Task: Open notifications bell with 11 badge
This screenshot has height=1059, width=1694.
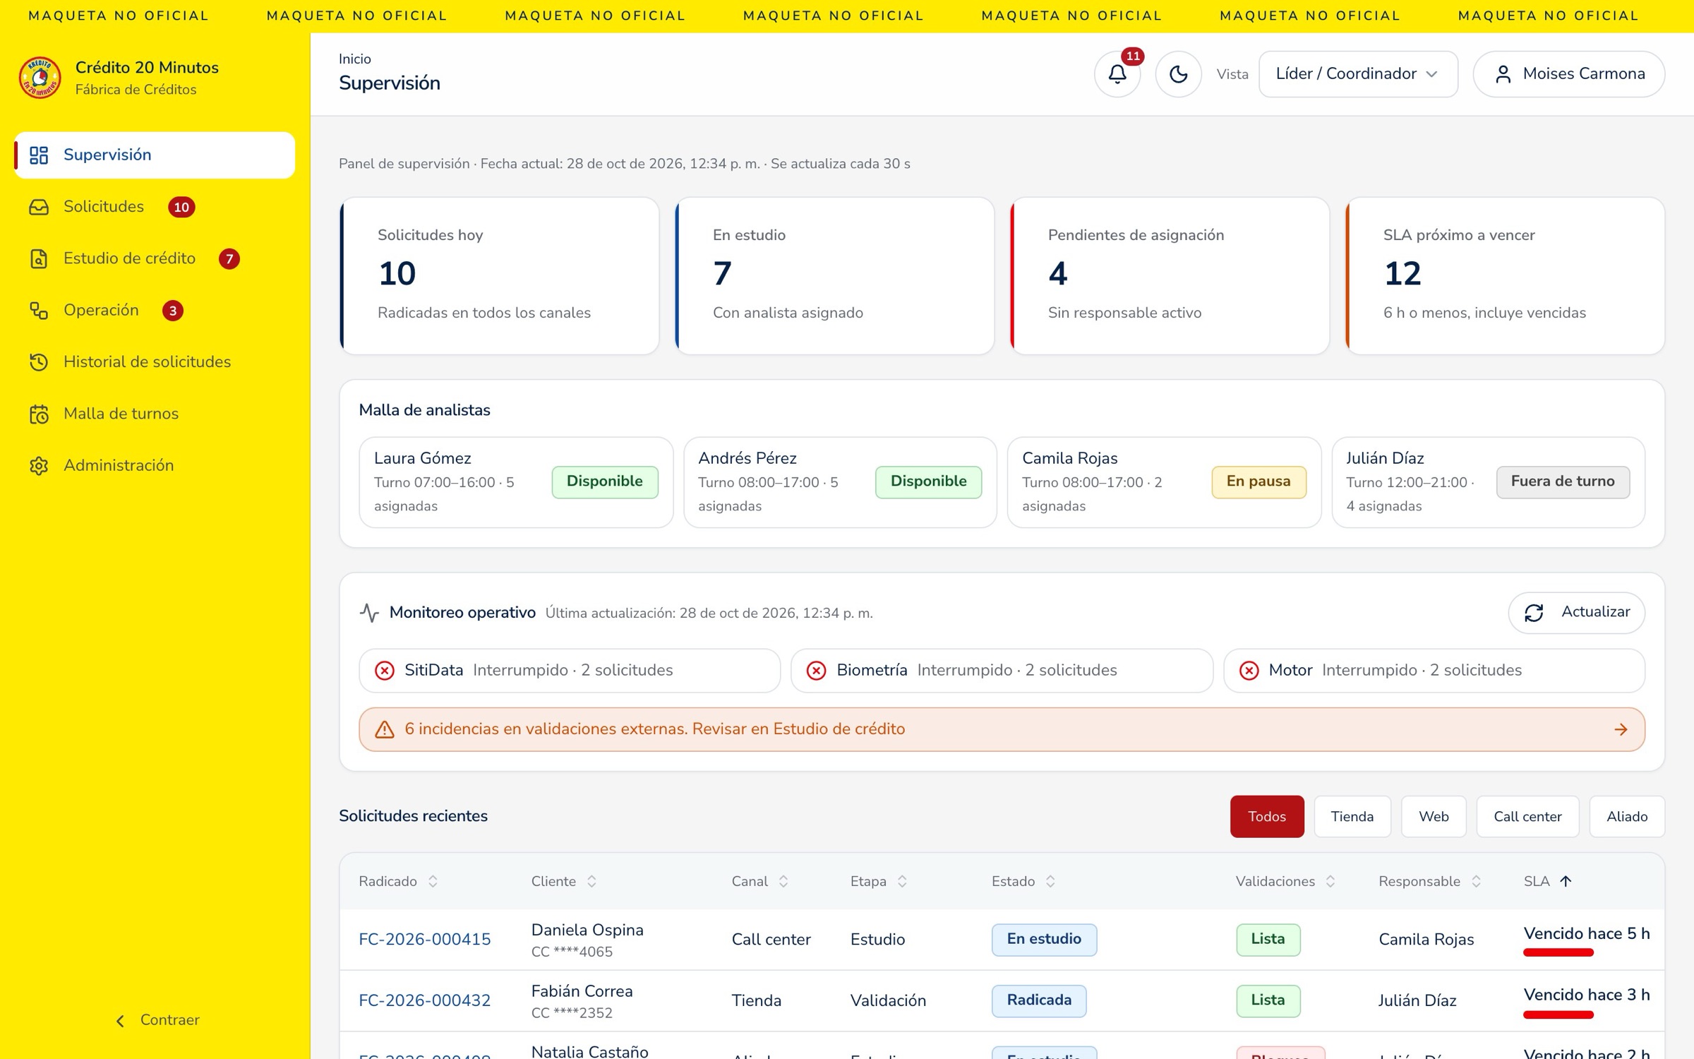Action: [x=1117, y=74]
